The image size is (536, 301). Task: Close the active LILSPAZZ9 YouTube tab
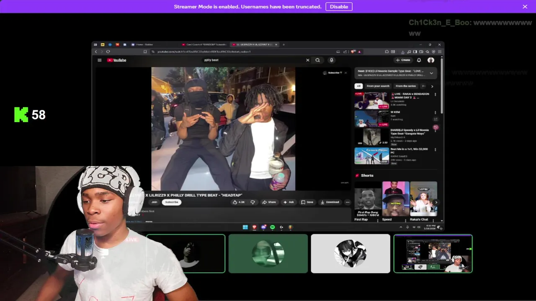click(x=276, y=44)
